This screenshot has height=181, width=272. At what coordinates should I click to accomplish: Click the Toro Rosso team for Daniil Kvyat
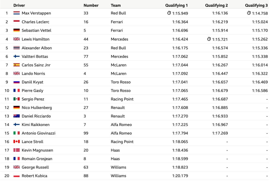(x=120, y=82)
